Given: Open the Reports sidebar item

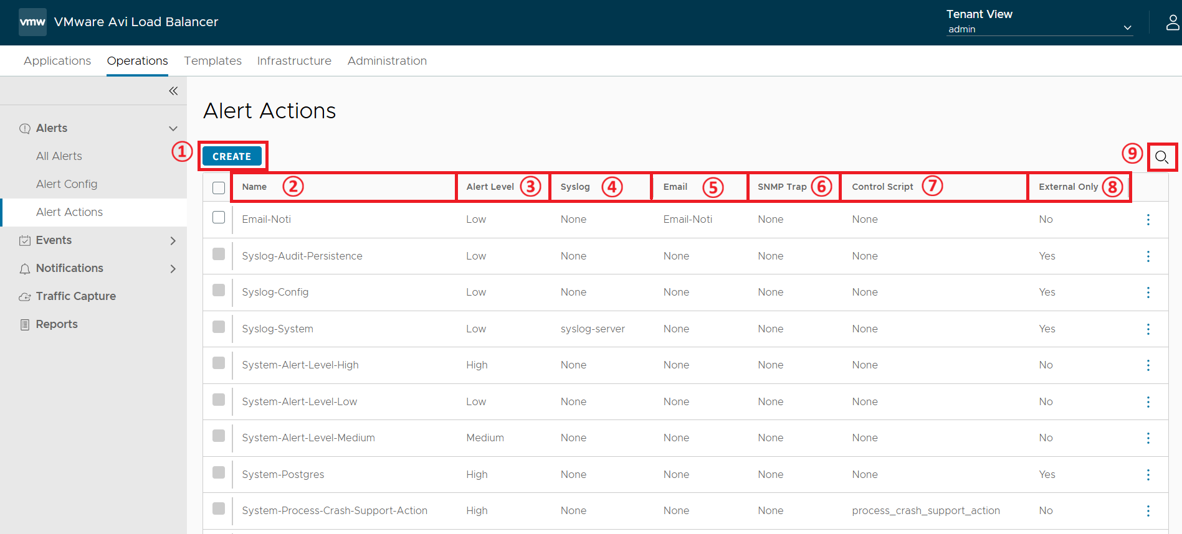Looking at the screenshot, I should pos(57,324).
